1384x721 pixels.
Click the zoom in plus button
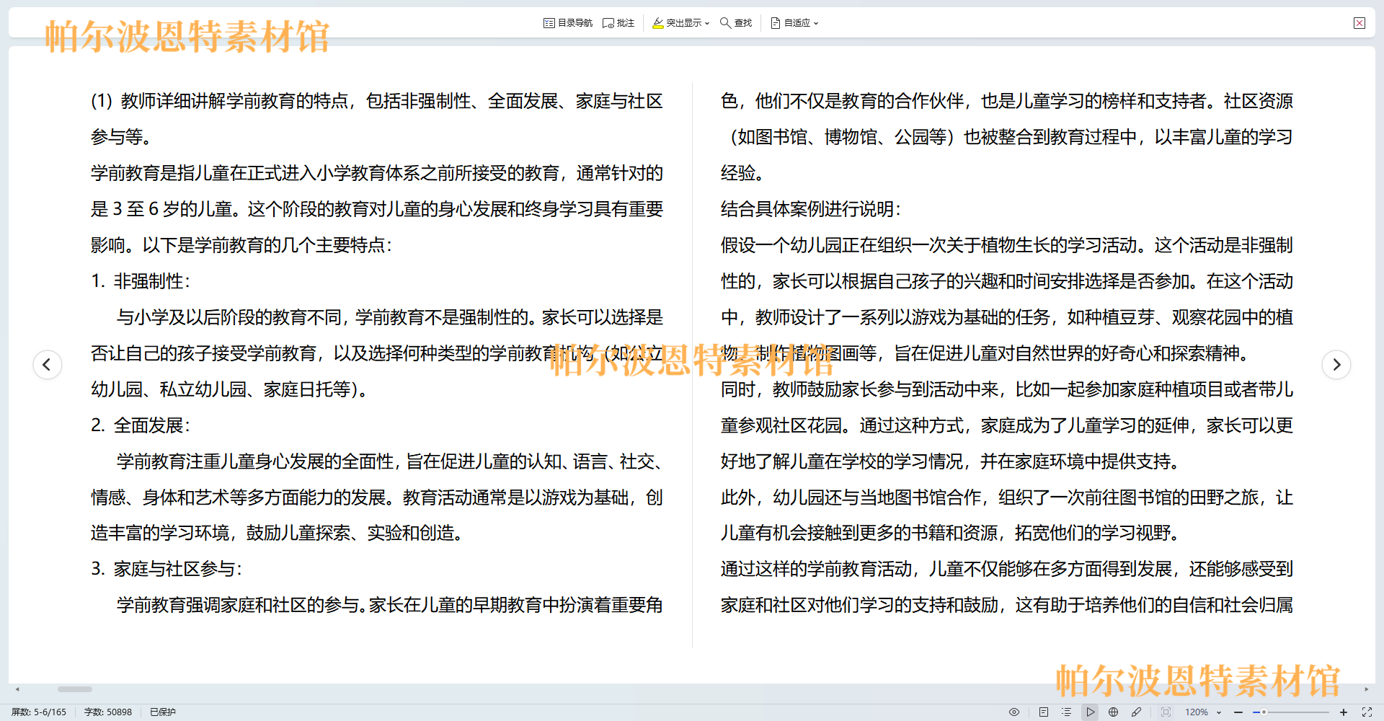tap(1344, 712)
